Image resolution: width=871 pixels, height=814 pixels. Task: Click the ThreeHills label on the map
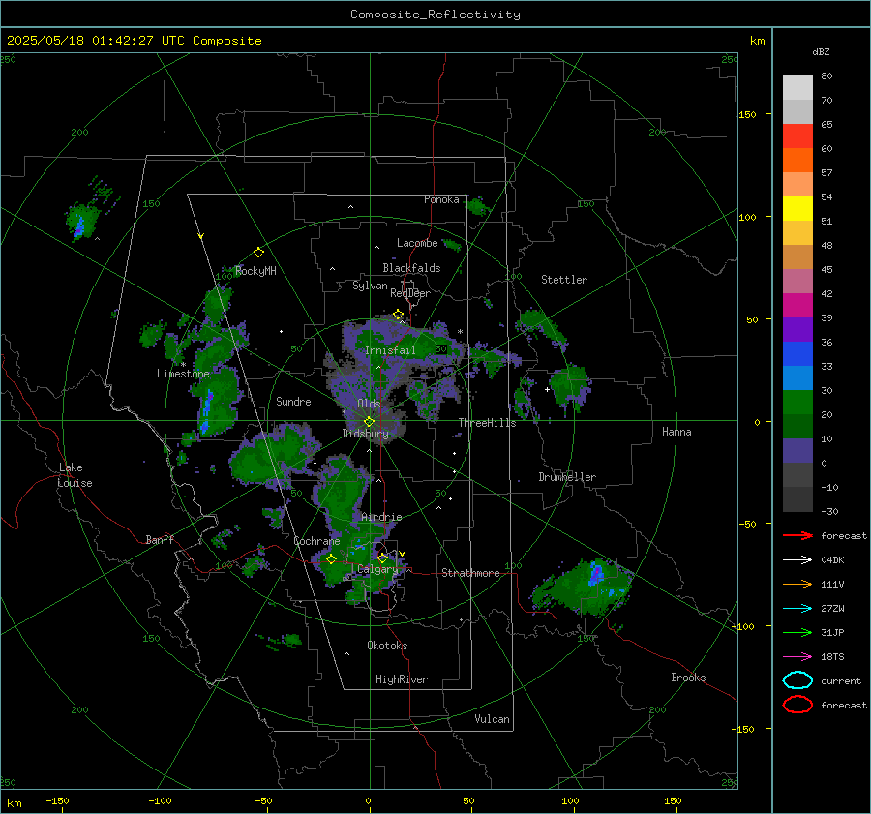click(x=487, y=423)
